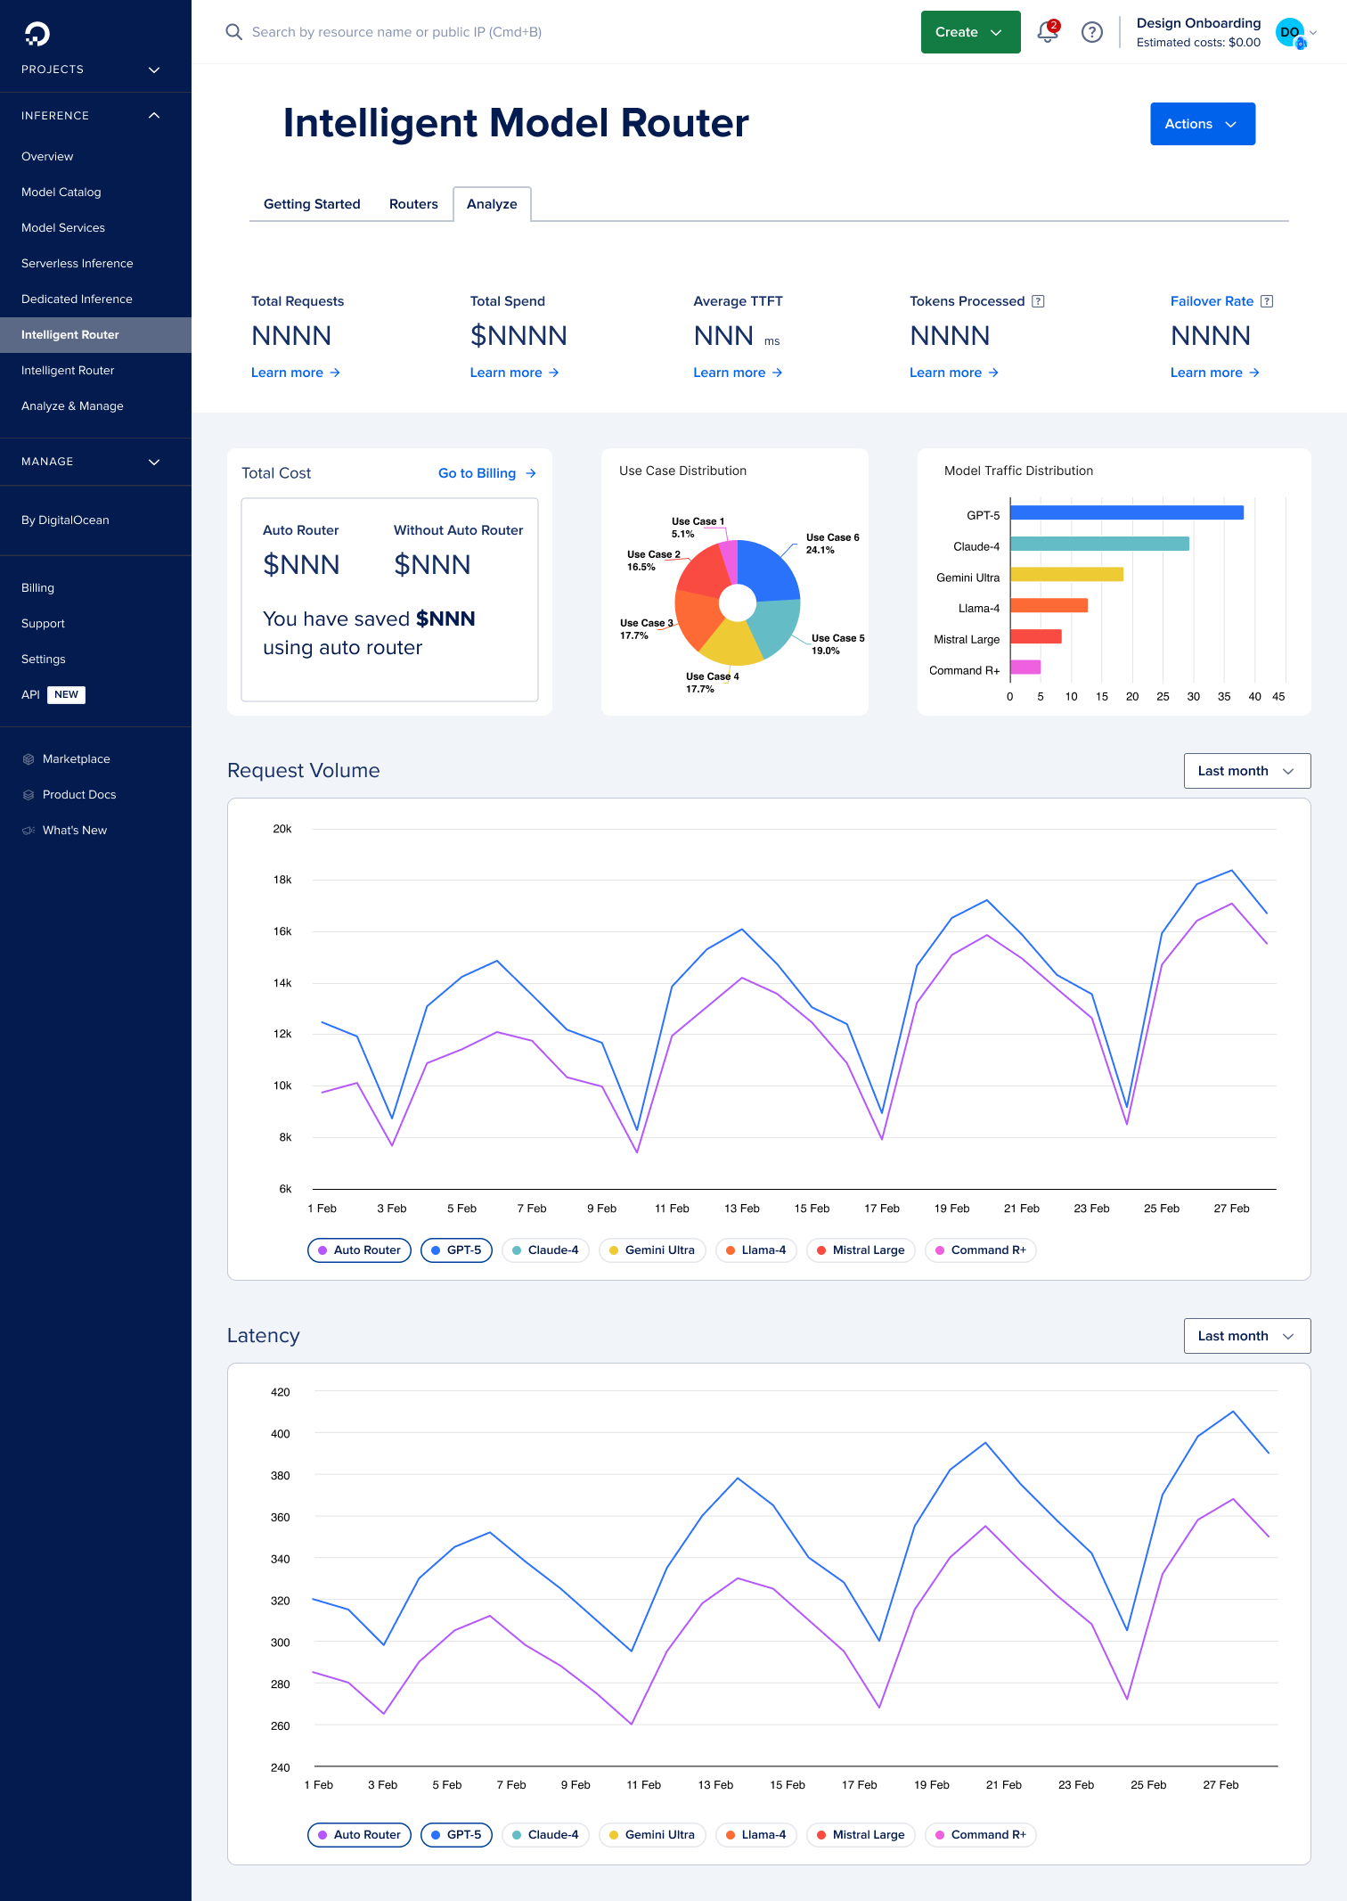Image resolution: width=1347 pixels, height=1901 pixels.
Task: Toggle Llama-4 in Latency legend
Action: [x=755, y=1835]
